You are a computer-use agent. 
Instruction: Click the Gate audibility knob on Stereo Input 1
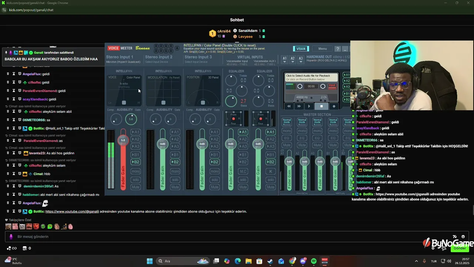(131, 119)
